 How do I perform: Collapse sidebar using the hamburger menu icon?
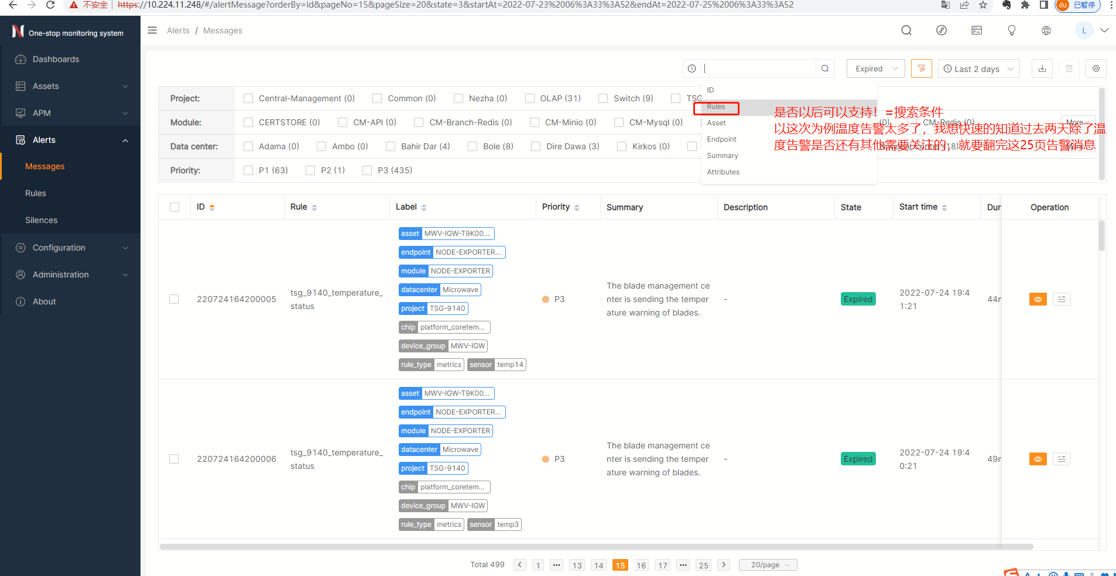coord(152,30)
